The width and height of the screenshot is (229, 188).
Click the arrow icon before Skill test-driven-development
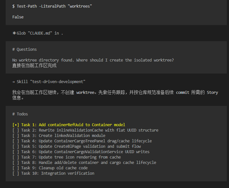(14, 82)
